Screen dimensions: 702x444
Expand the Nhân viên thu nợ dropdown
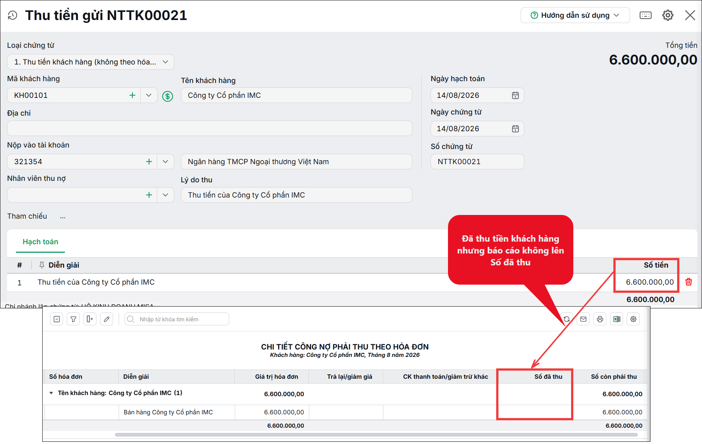(x=165, y=195)
